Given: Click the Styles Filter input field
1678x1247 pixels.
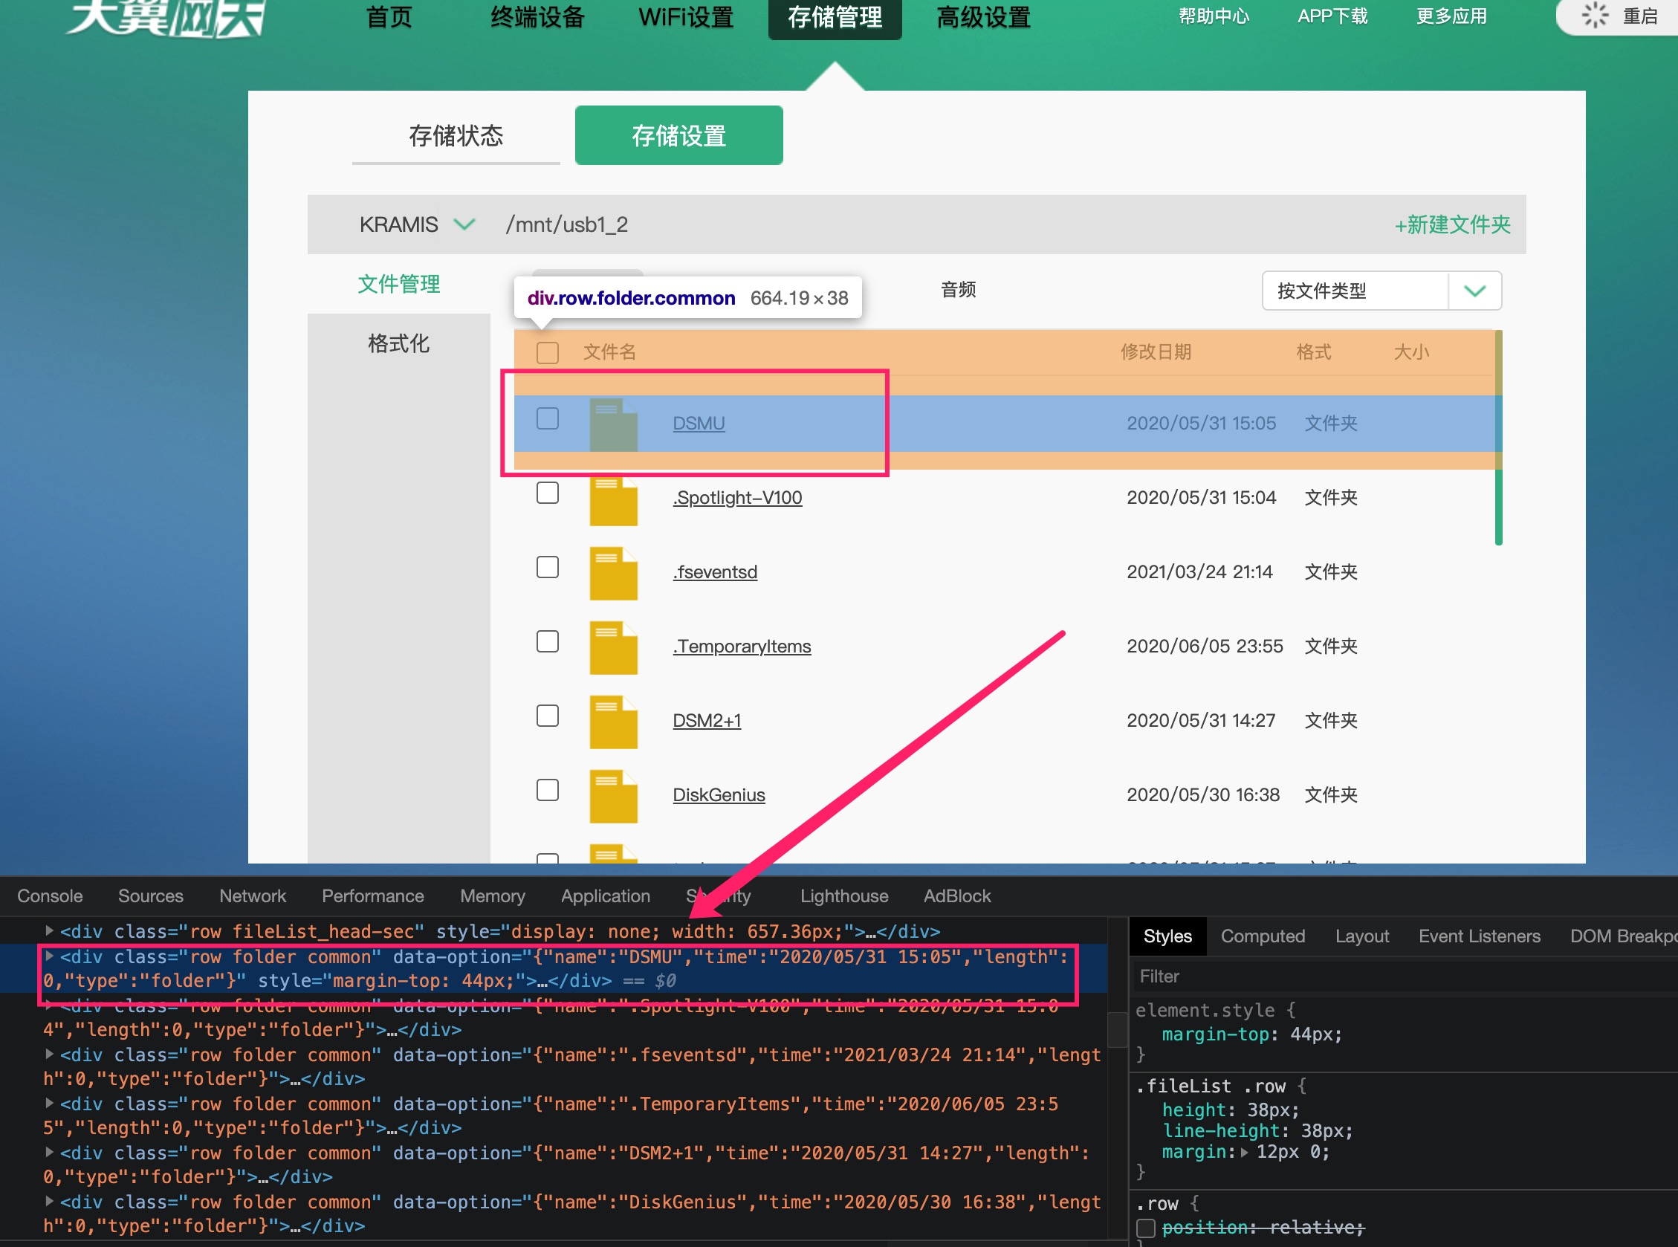Looking at the screenshot, I should coord(1404,976).
